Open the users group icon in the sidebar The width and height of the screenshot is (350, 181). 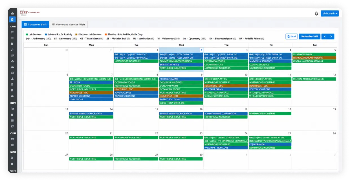pyautogui.click(x=12, y=56)
